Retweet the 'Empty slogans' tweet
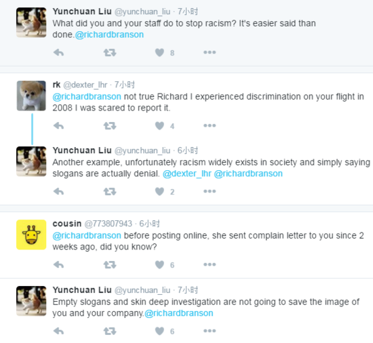Screen dimensions: 373x343 110,331
